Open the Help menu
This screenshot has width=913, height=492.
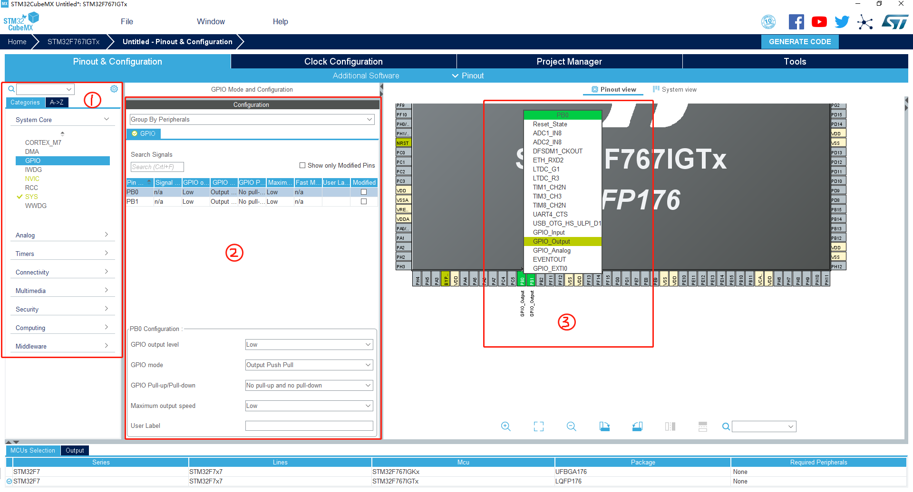280,21
